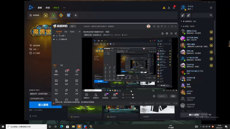Open the patch notes link
This screenshot has width=230, height=129.
coord(34,53)
